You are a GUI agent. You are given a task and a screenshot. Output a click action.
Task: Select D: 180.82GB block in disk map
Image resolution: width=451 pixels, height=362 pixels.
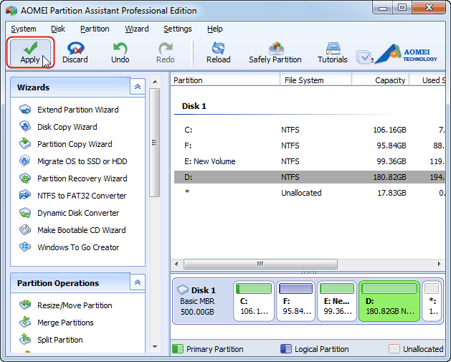(389, 301)
